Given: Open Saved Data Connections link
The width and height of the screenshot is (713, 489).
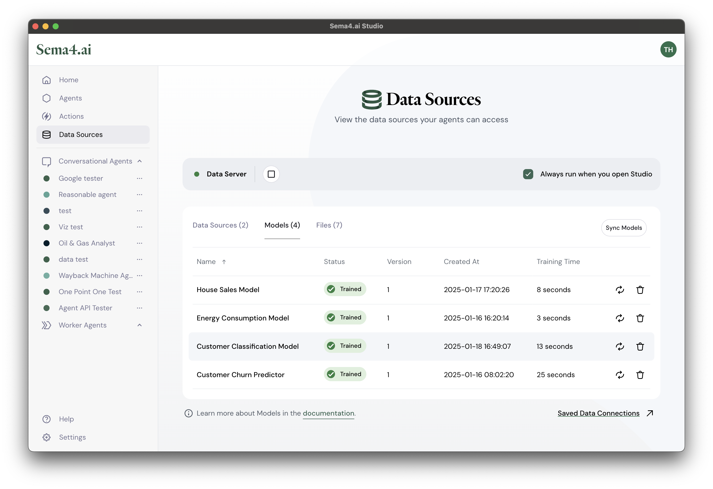Looking at the screenshot, I should (x=598, y=413).
